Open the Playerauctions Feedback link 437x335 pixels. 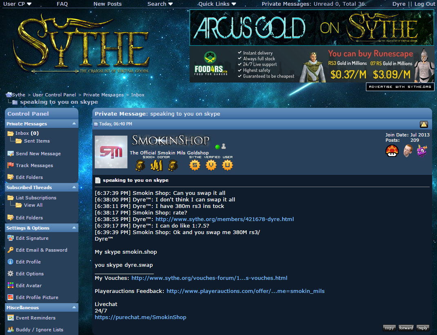245,291
